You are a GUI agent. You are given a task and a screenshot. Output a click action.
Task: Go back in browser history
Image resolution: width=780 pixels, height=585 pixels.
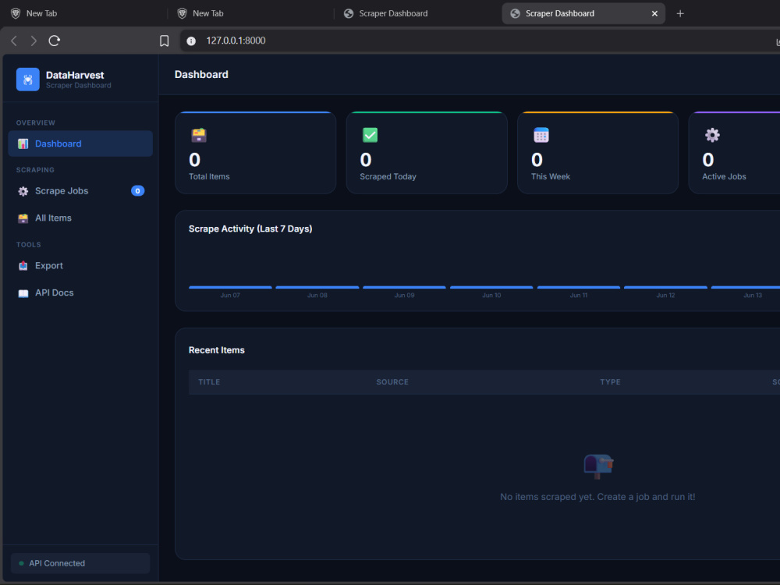click(14, 41)
